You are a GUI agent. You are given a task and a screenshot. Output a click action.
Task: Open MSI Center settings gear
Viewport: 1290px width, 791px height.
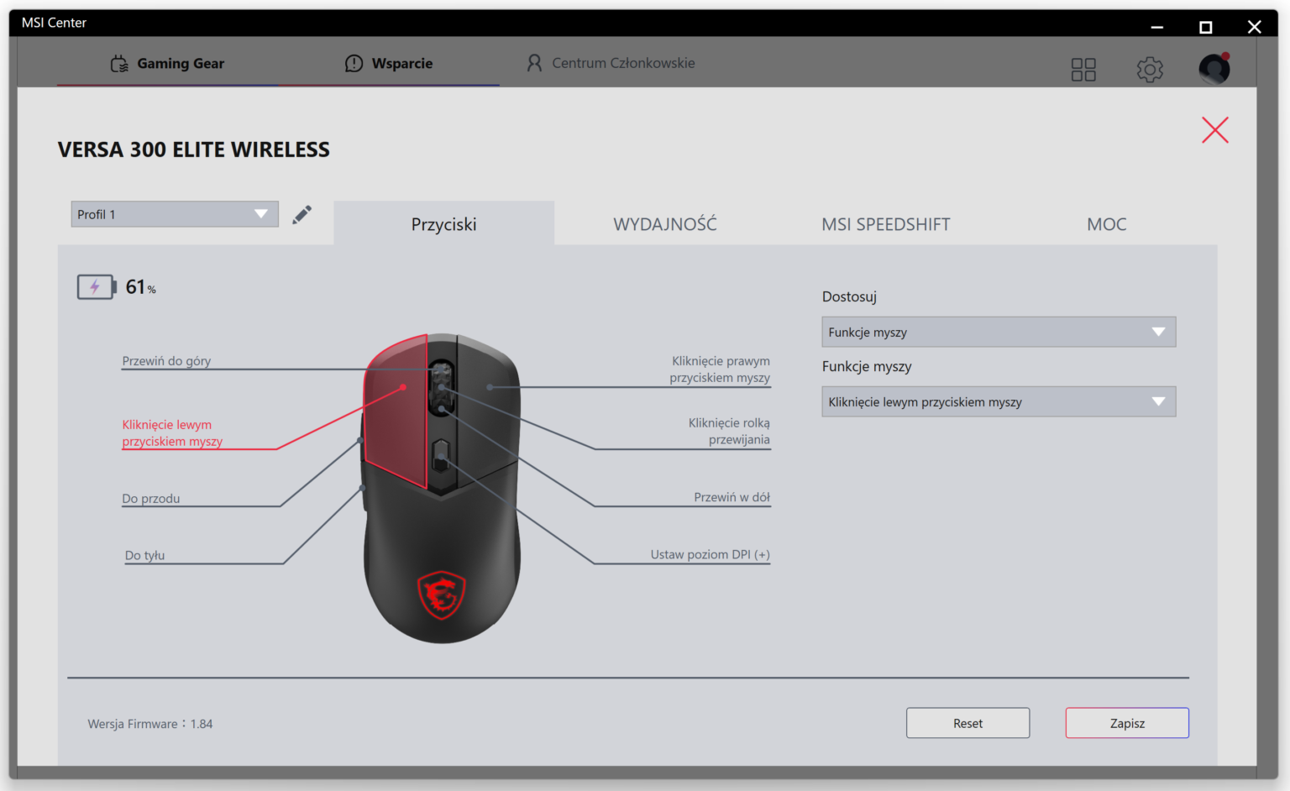pos(1150,70)
